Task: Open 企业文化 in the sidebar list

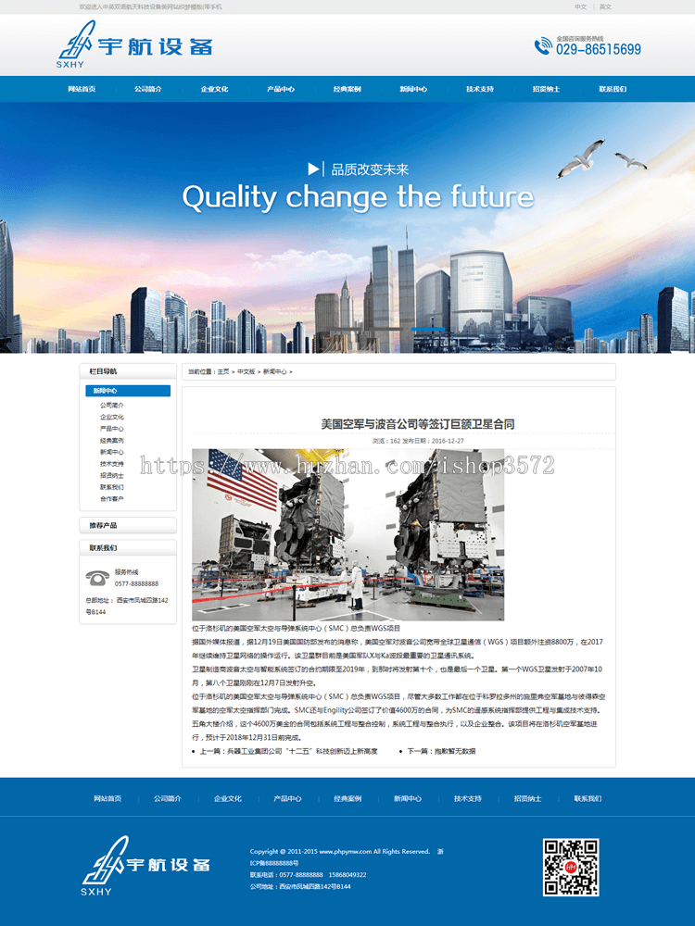Action: pos(112,417)
